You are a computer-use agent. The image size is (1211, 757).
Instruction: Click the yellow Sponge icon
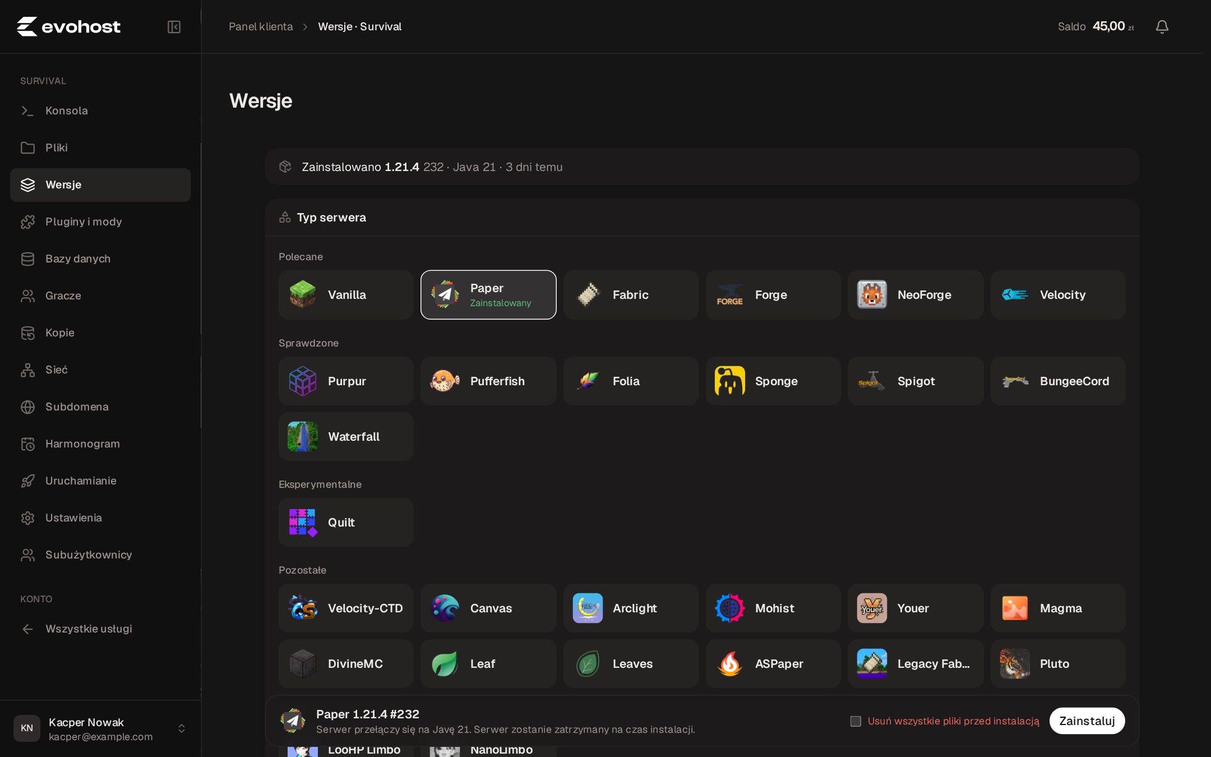[x=730, y=381]
